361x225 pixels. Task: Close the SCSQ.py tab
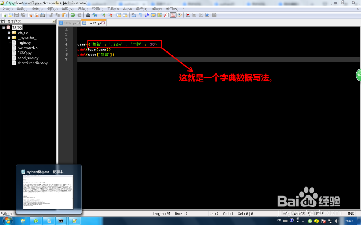(x=78, y=22)
